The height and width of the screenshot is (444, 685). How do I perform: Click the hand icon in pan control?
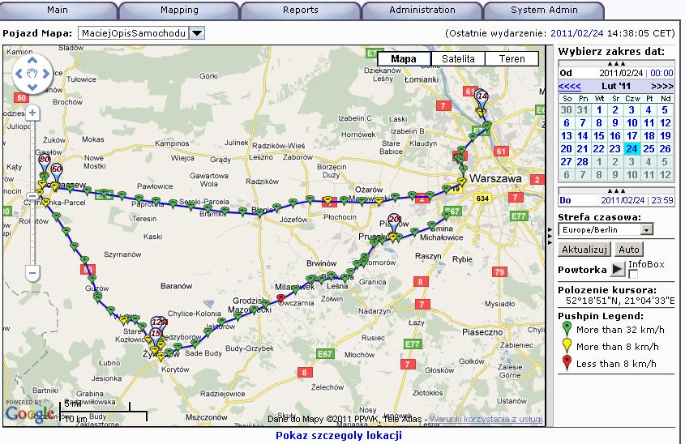point(32,74)
